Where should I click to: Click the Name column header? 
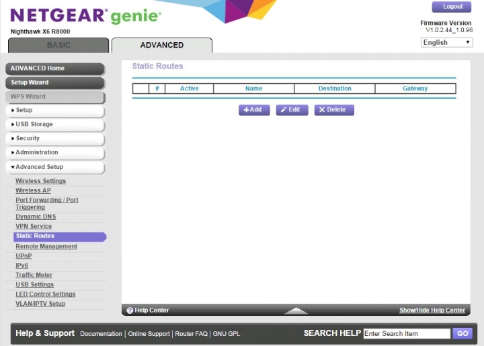click(253, 89)
